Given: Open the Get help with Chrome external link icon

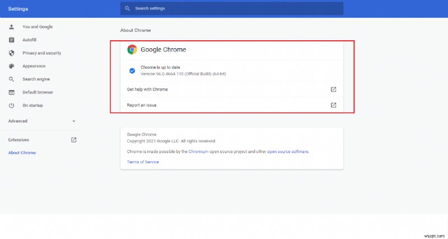Looking at the screenshot, I should pyautogui.click(x=333, y=90).
